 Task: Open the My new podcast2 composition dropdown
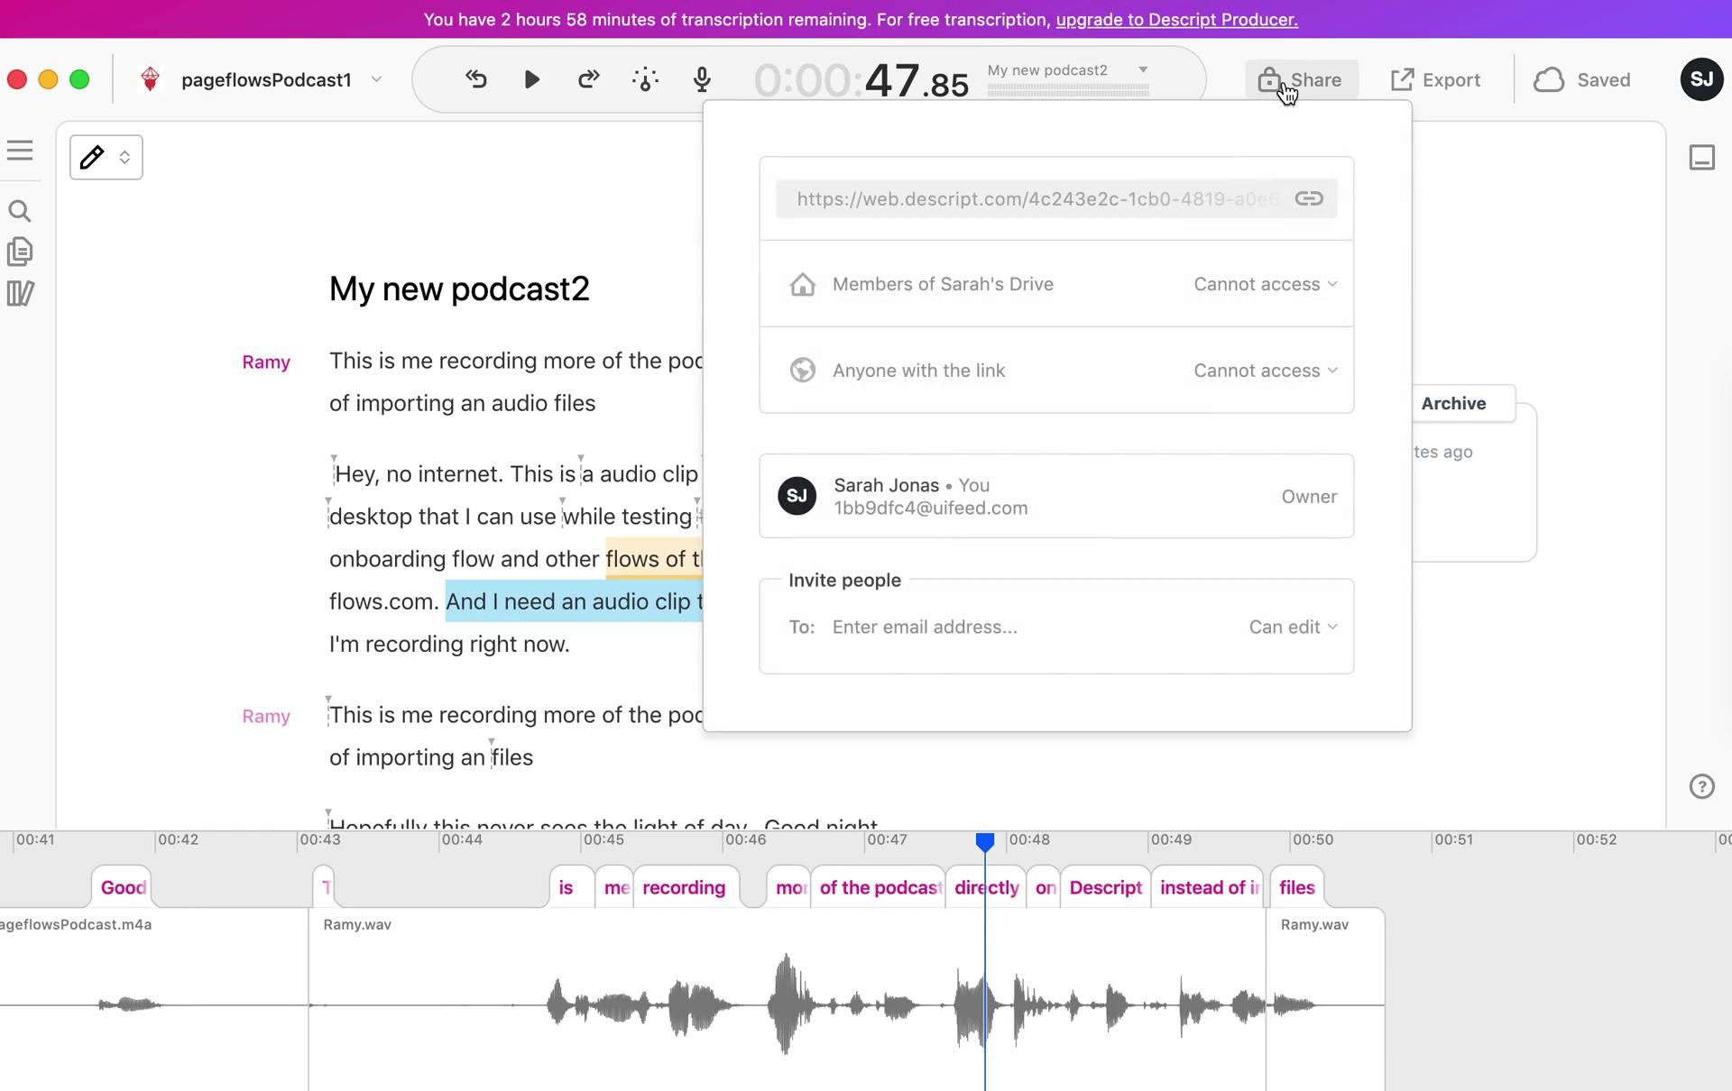tap(1143, 69)
